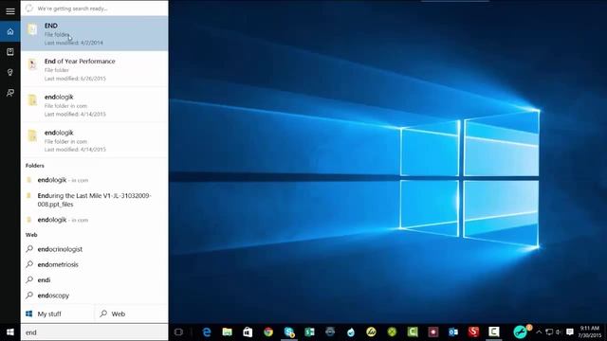Viewport: 607px width, 341px height.
Task: Open the Feedback icon in the sidebar
Action: (10, 93)
